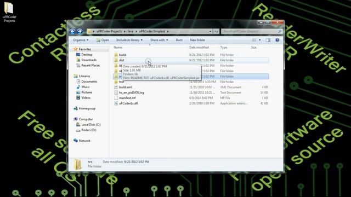351x197 pixels.
Task: Click the MF File type cell
Action: click(225, 98)
